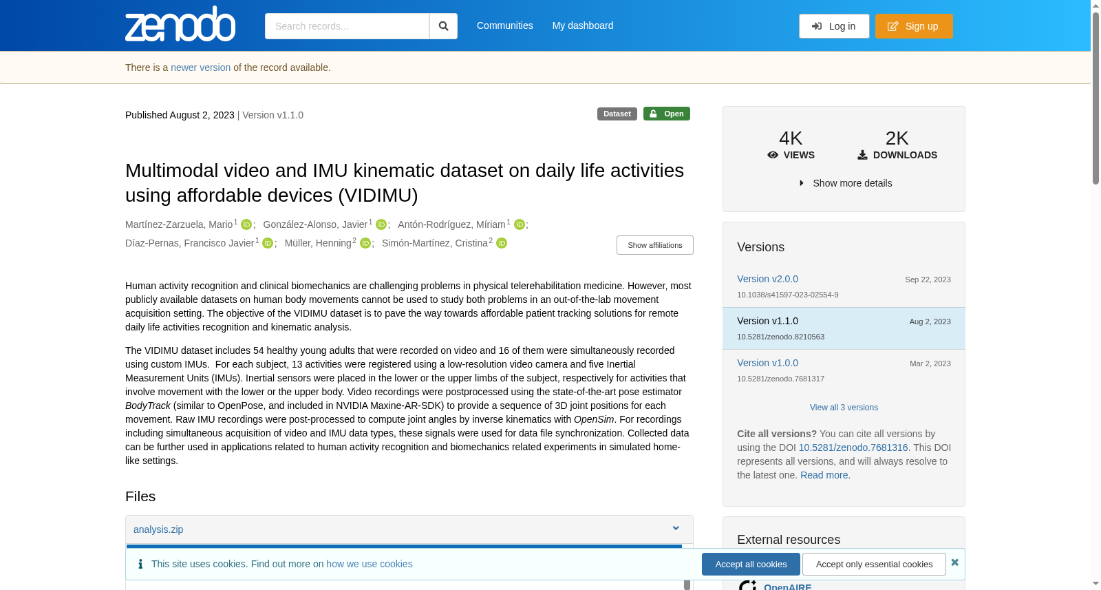The width and height of the screenshot is (1101, 590).
Task: Click the Dataset badge
Action: click(x=617, y=114)
